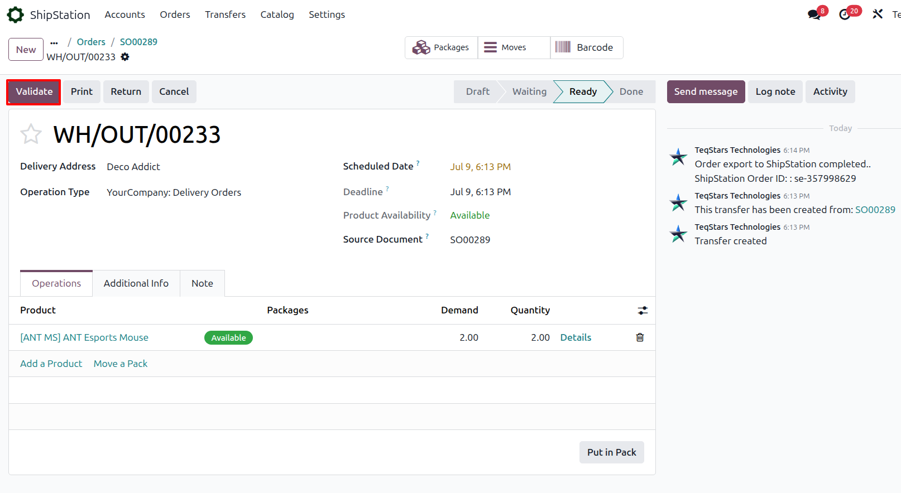Select the Ready status stage

(583, 91)
